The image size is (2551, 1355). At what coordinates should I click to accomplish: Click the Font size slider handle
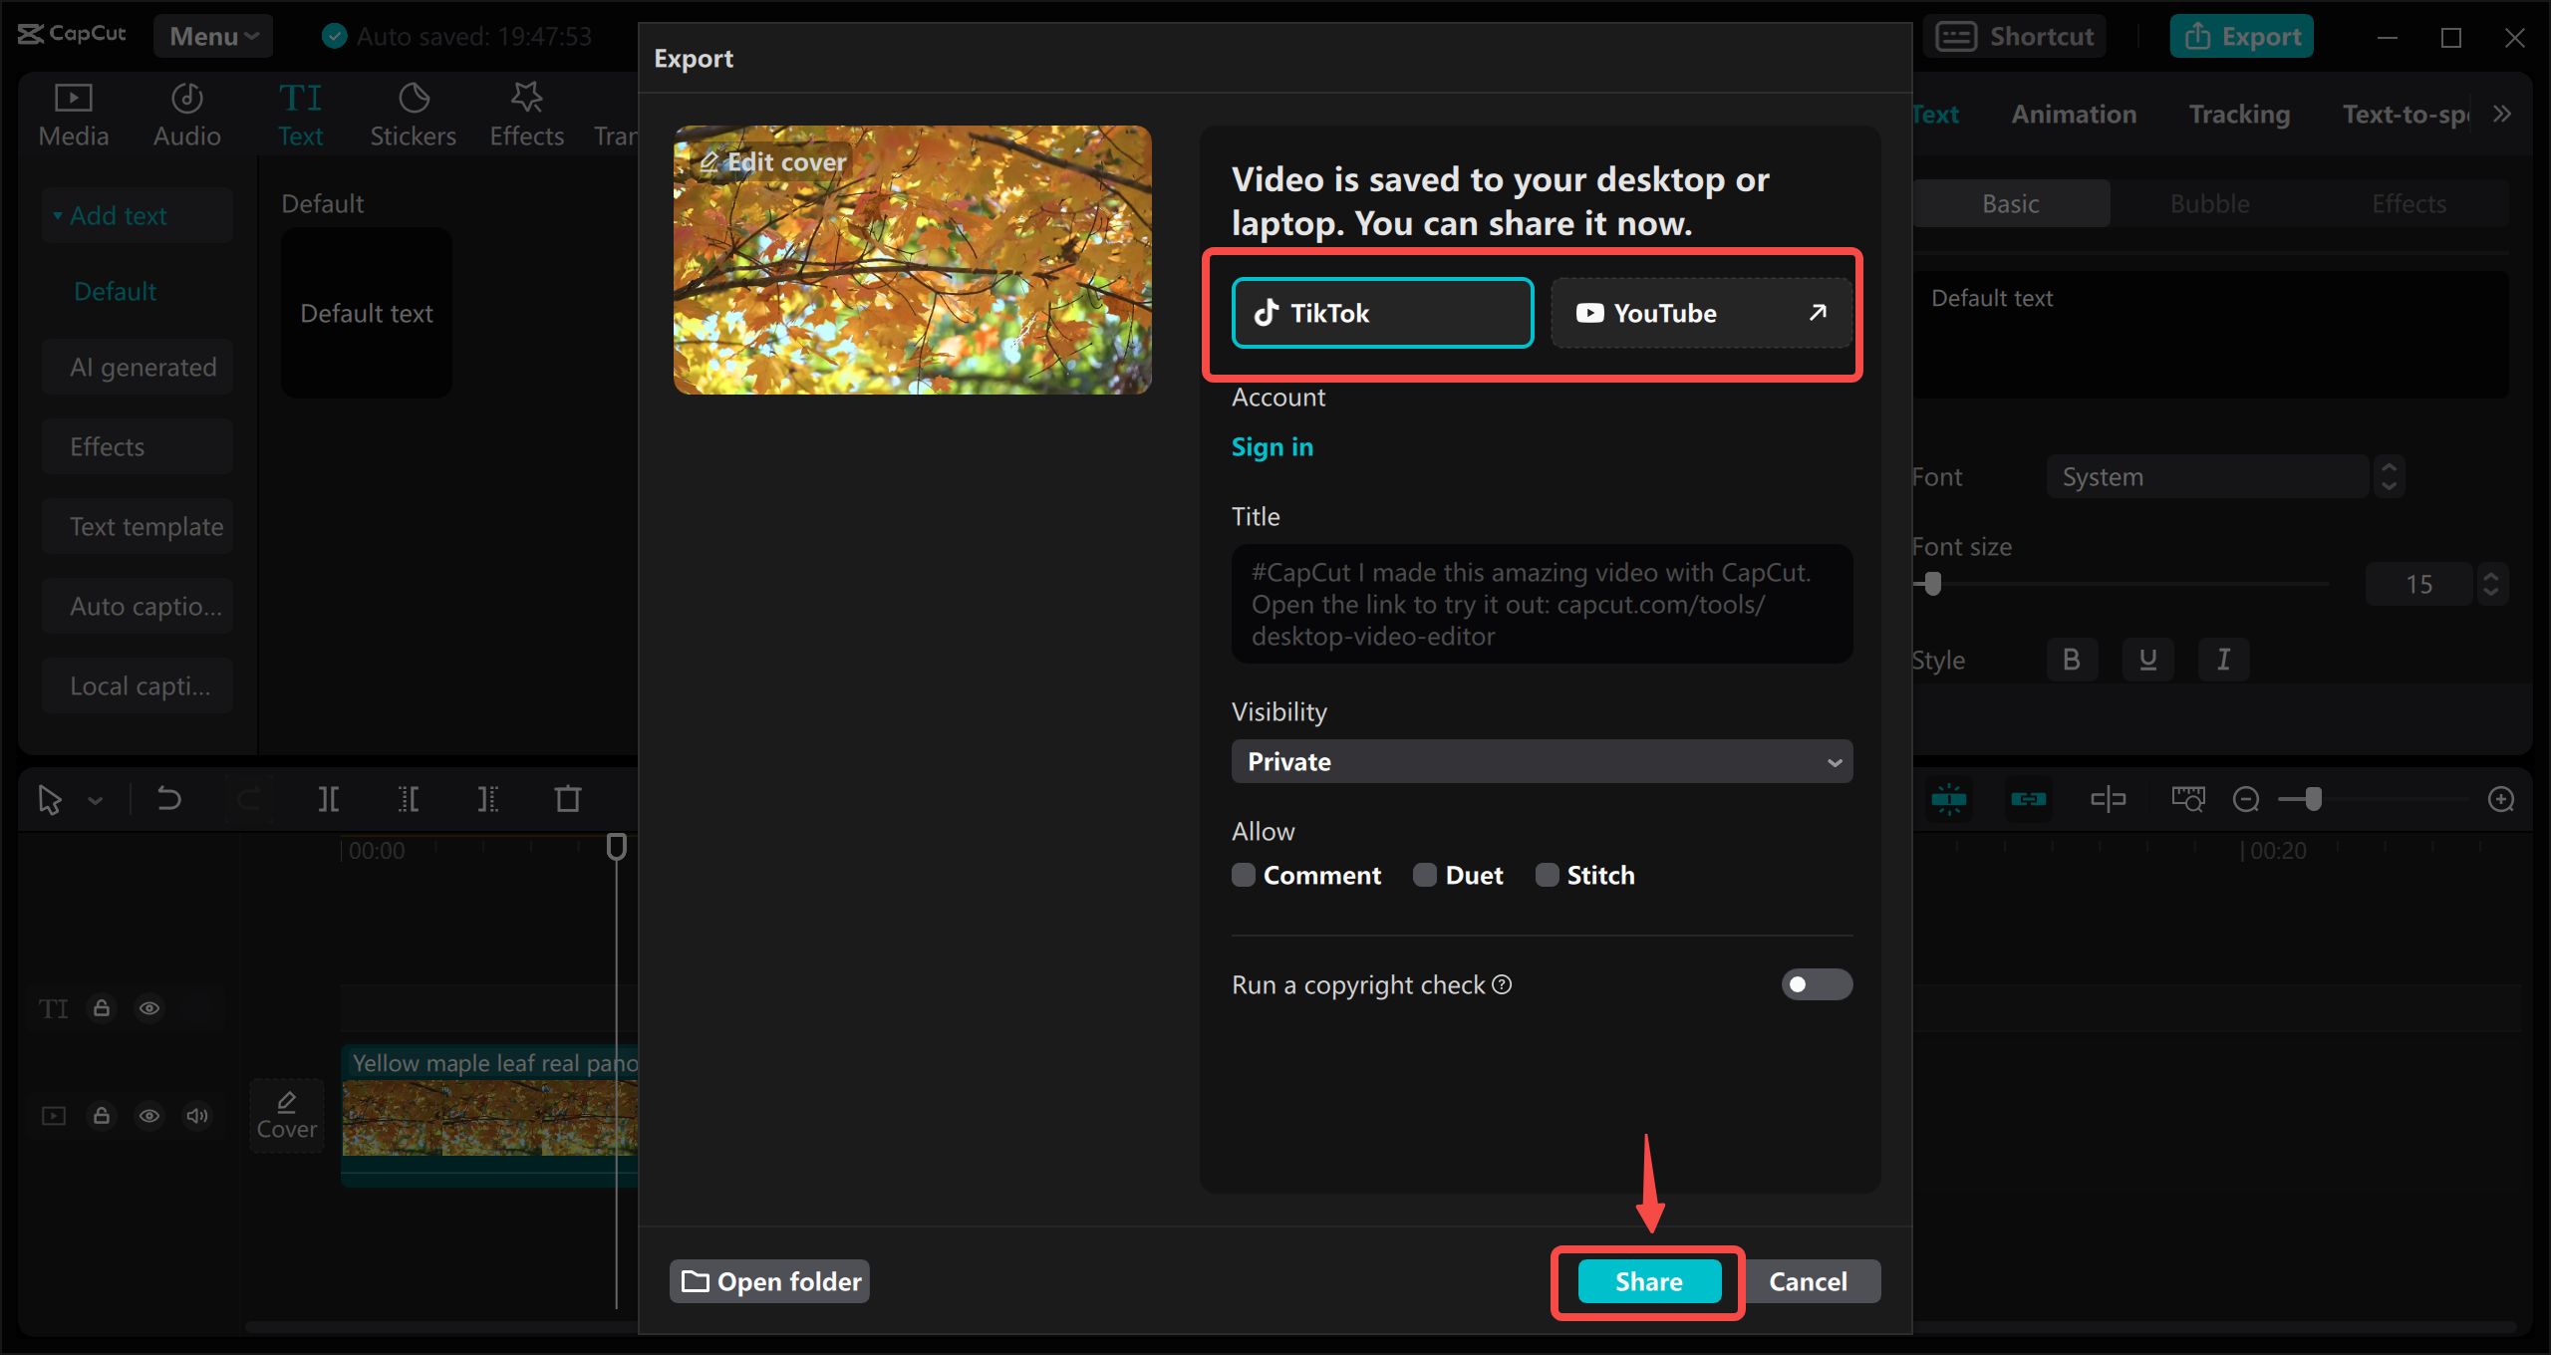point(1933,584)
